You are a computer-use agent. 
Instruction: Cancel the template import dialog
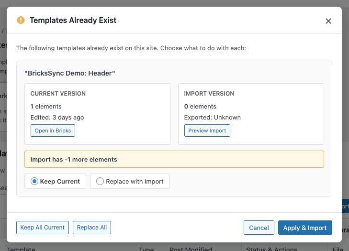pos(259,228)
